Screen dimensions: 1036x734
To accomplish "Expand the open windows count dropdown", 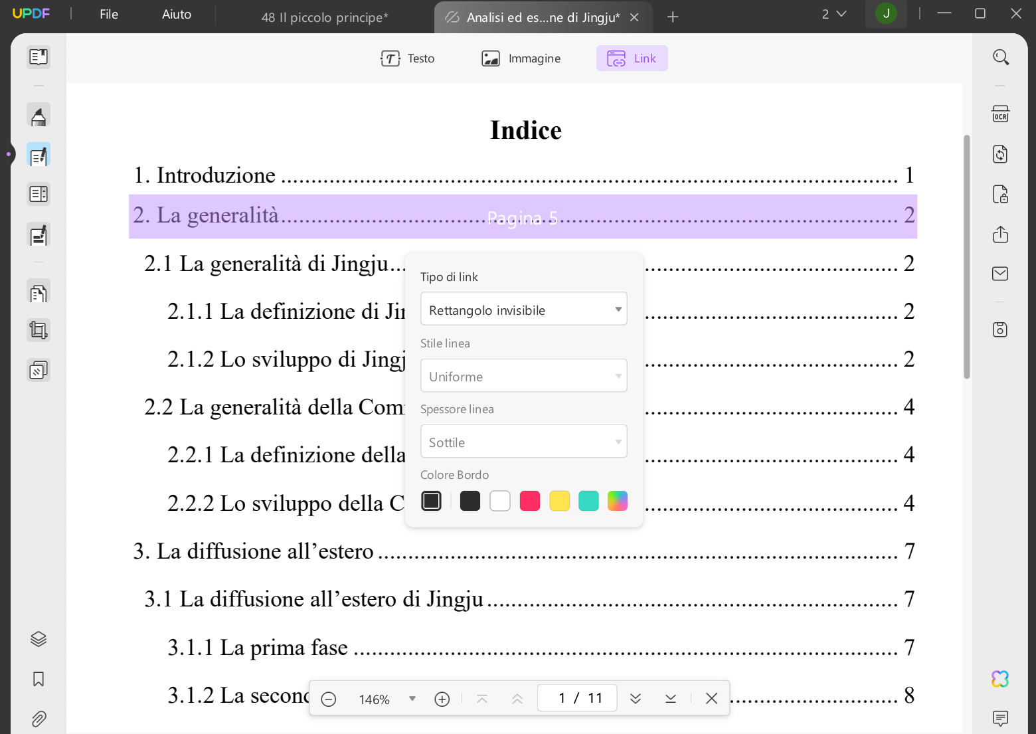I will 834,14.
